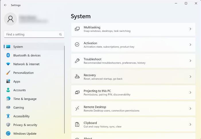Open Activation settings
The image size is (201, 139).
(x=133, y=45)
